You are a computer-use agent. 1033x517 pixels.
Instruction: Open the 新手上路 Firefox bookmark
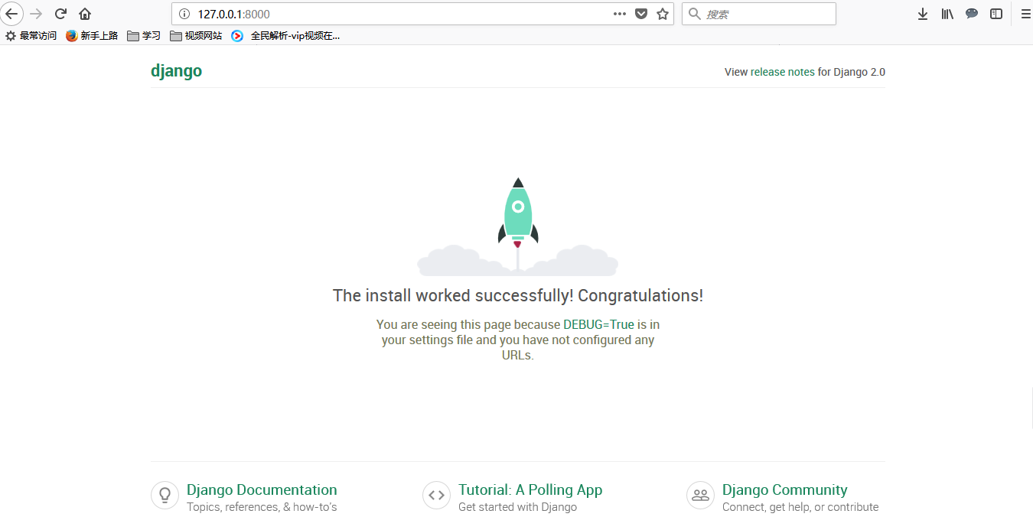[x=92, y=35]
